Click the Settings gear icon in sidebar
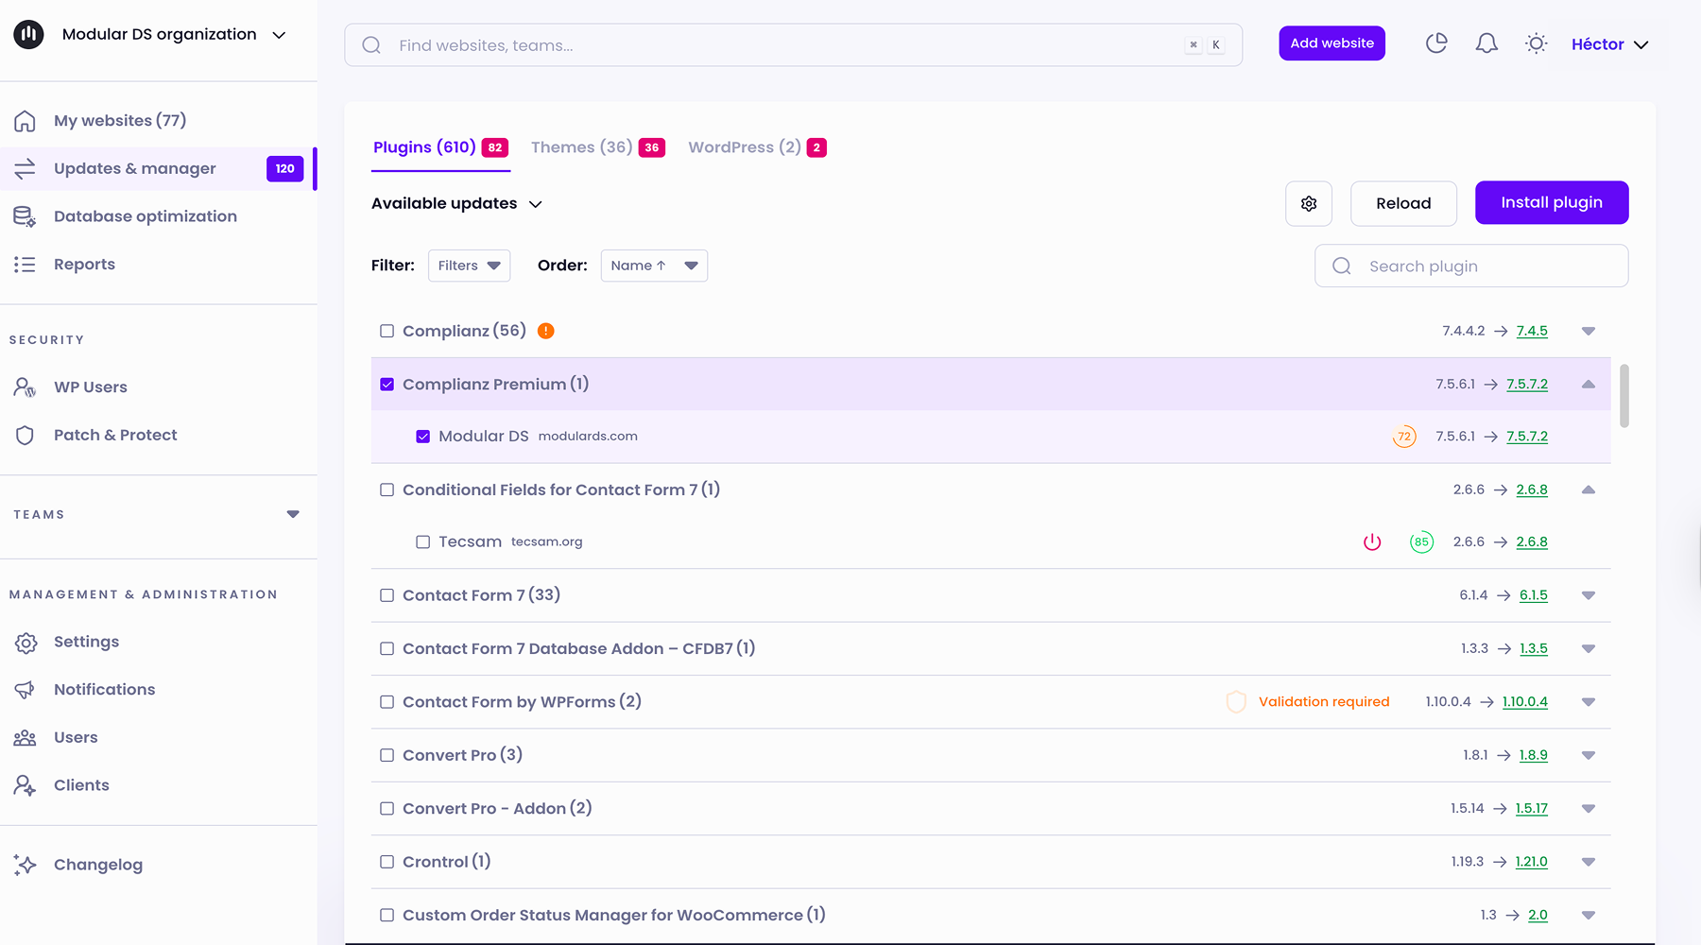1701x945 pixels. [x=26, y=643]
